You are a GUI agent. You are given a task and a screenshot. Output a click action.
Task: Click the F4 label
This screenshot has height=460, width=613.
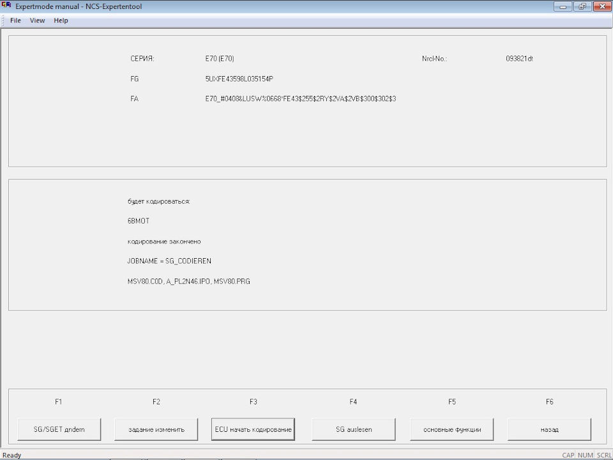pyautogui.click(x=353, y=401)
